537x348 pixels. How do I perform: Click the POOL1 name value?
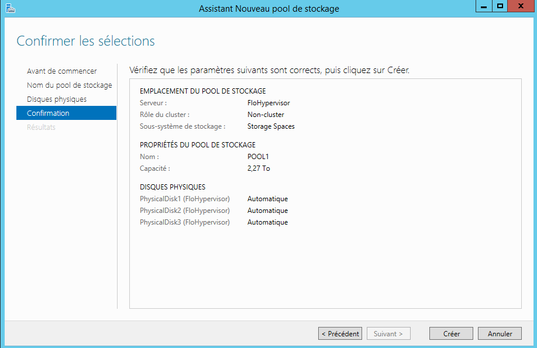(258, 157)
